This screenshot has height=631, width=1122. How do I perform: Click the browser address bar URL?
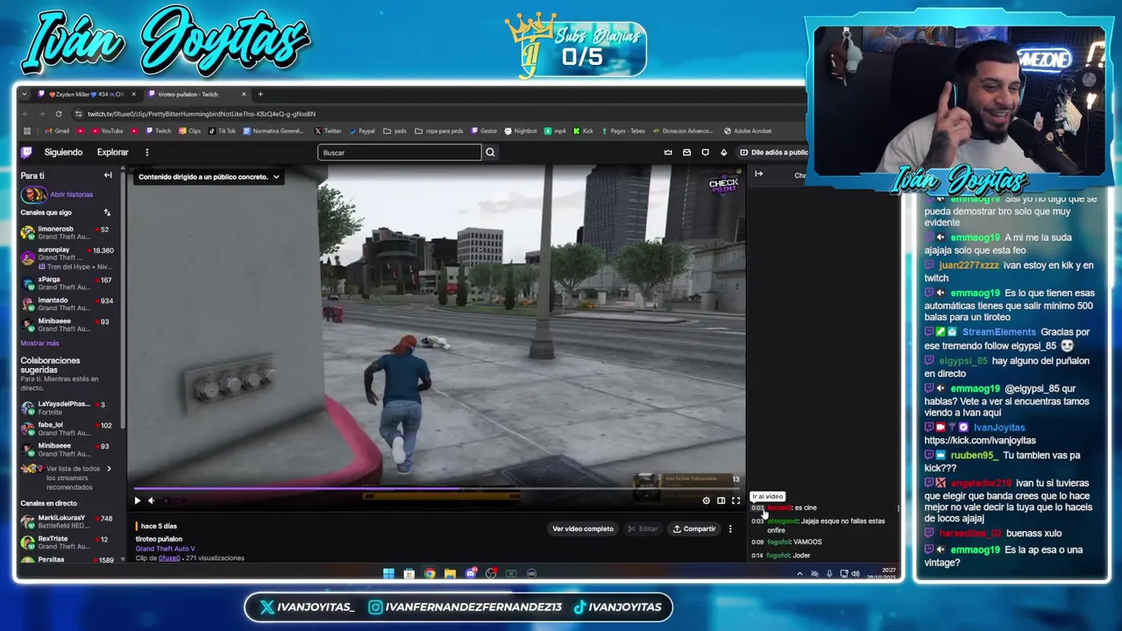(x=202, y=114)
